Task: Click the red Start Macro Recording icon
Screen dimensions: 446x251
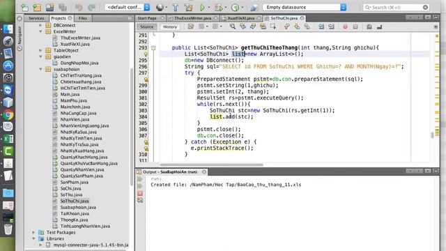Action: tap(345, 26)
